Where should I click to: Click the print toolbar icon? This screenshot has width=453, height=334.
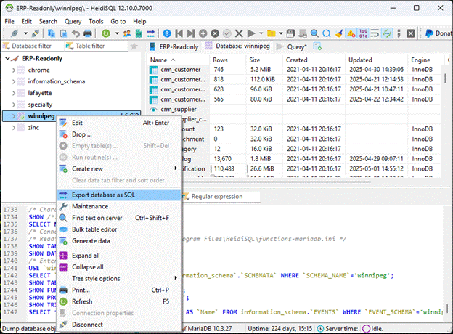(x=88, y=33)
